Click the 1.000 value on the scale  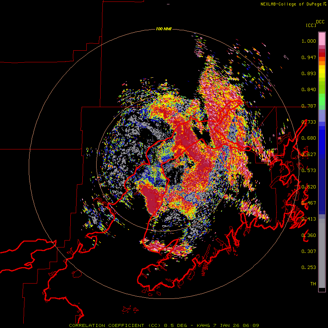pyautogui.click(x=309, y=41)
